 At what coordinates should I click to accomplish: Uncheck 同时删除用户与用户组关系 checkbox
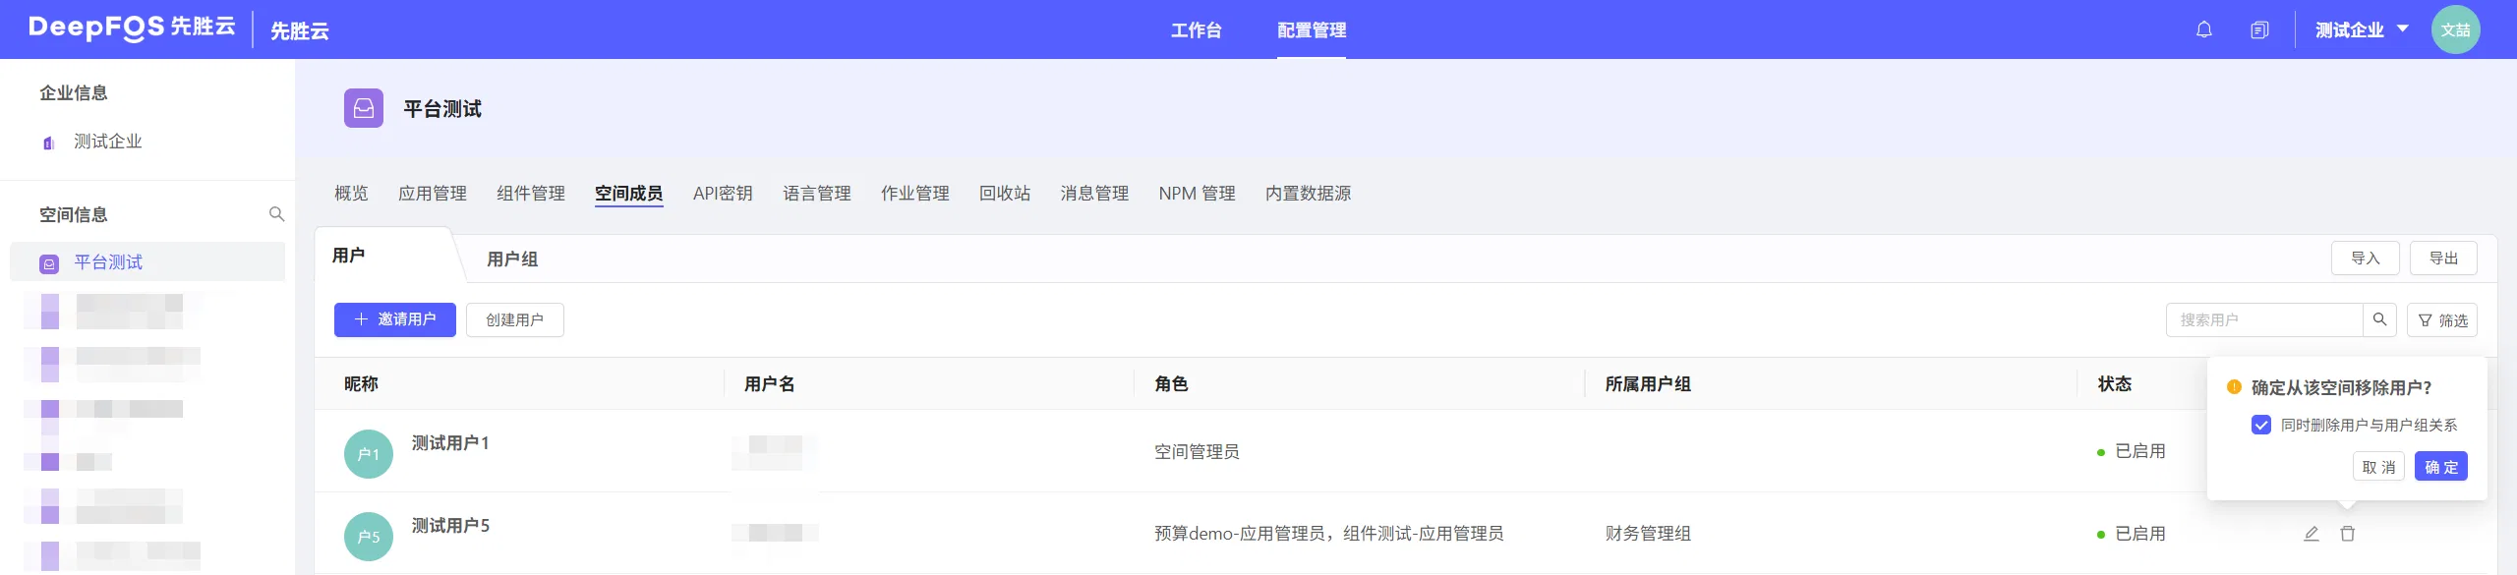click(x=2261, y=425)
